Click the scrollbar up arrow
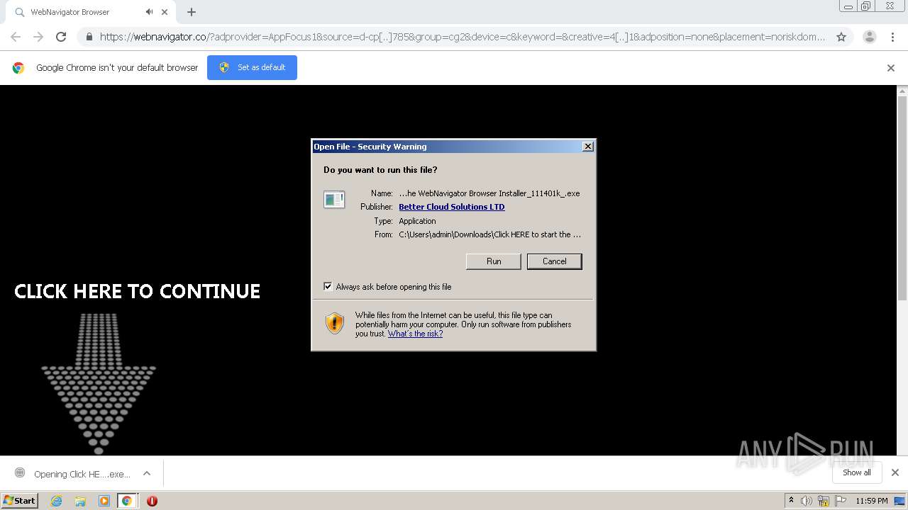Screen dimensions: 908x510 [902, 91]
